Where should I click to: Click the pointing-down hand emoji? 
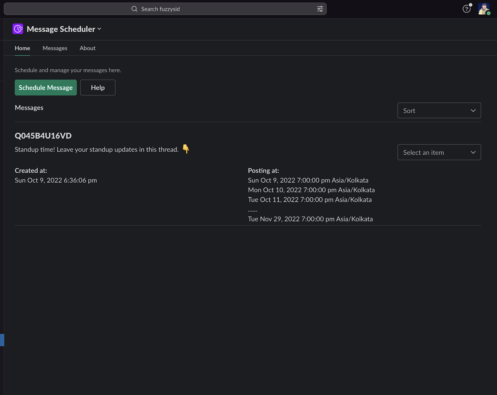click(186, 149)
